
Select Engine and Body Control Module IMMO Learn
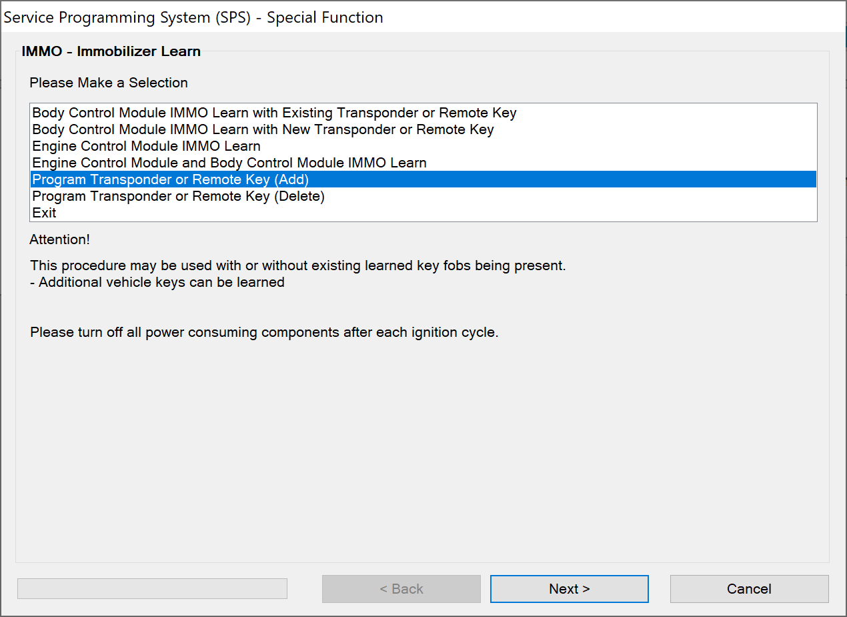229,163
